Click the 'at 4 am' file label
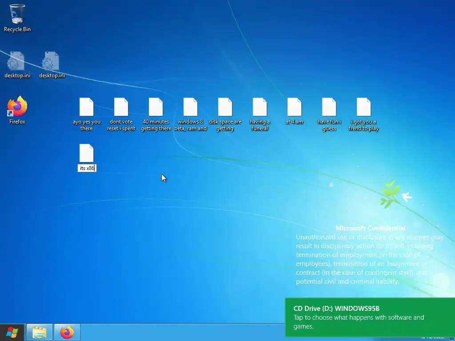Viewport: 455px width, 341px height. click(295, 122)
